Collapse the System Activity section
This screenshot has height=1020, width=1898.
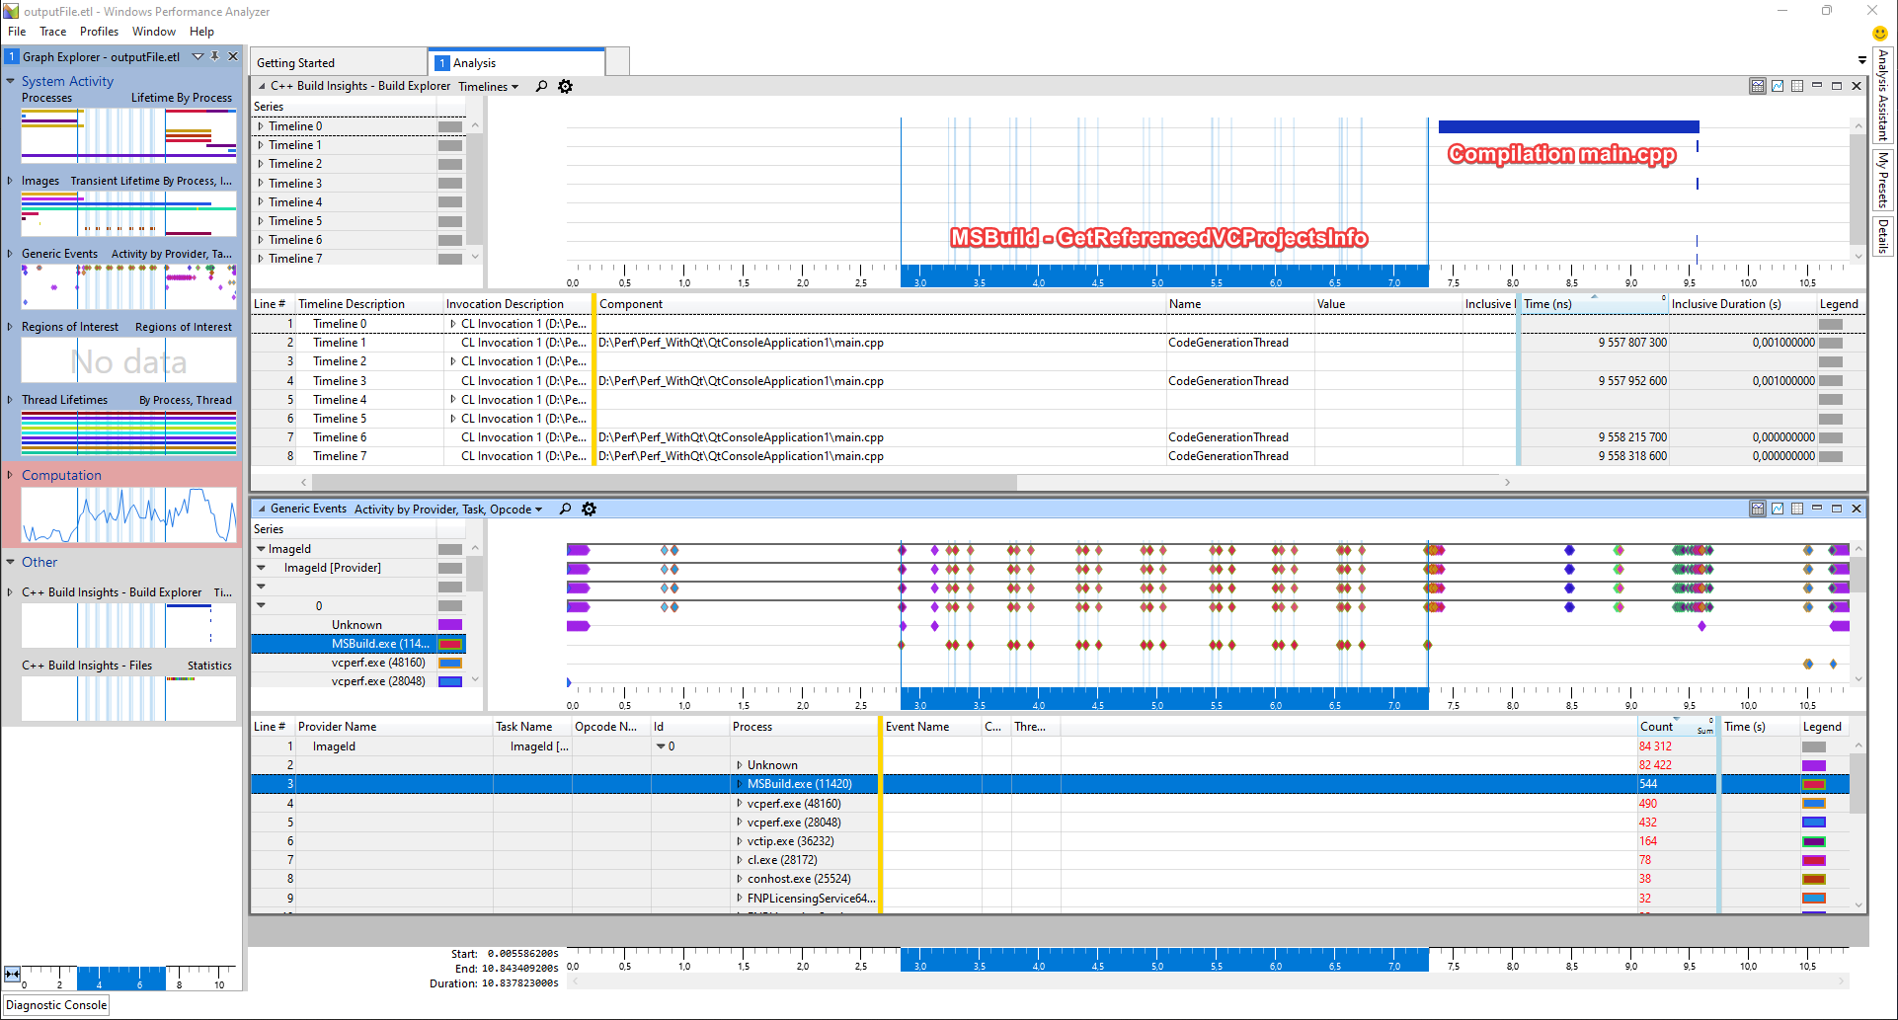(x=11, y=81)
